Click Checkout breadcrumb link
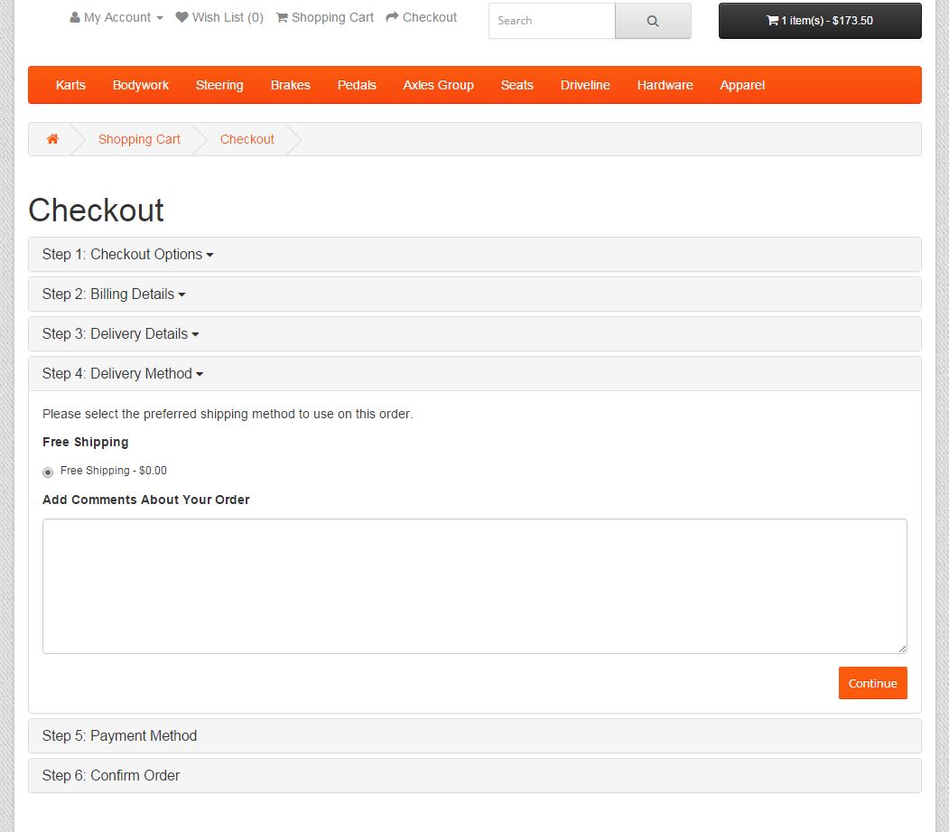 [247, 139]
